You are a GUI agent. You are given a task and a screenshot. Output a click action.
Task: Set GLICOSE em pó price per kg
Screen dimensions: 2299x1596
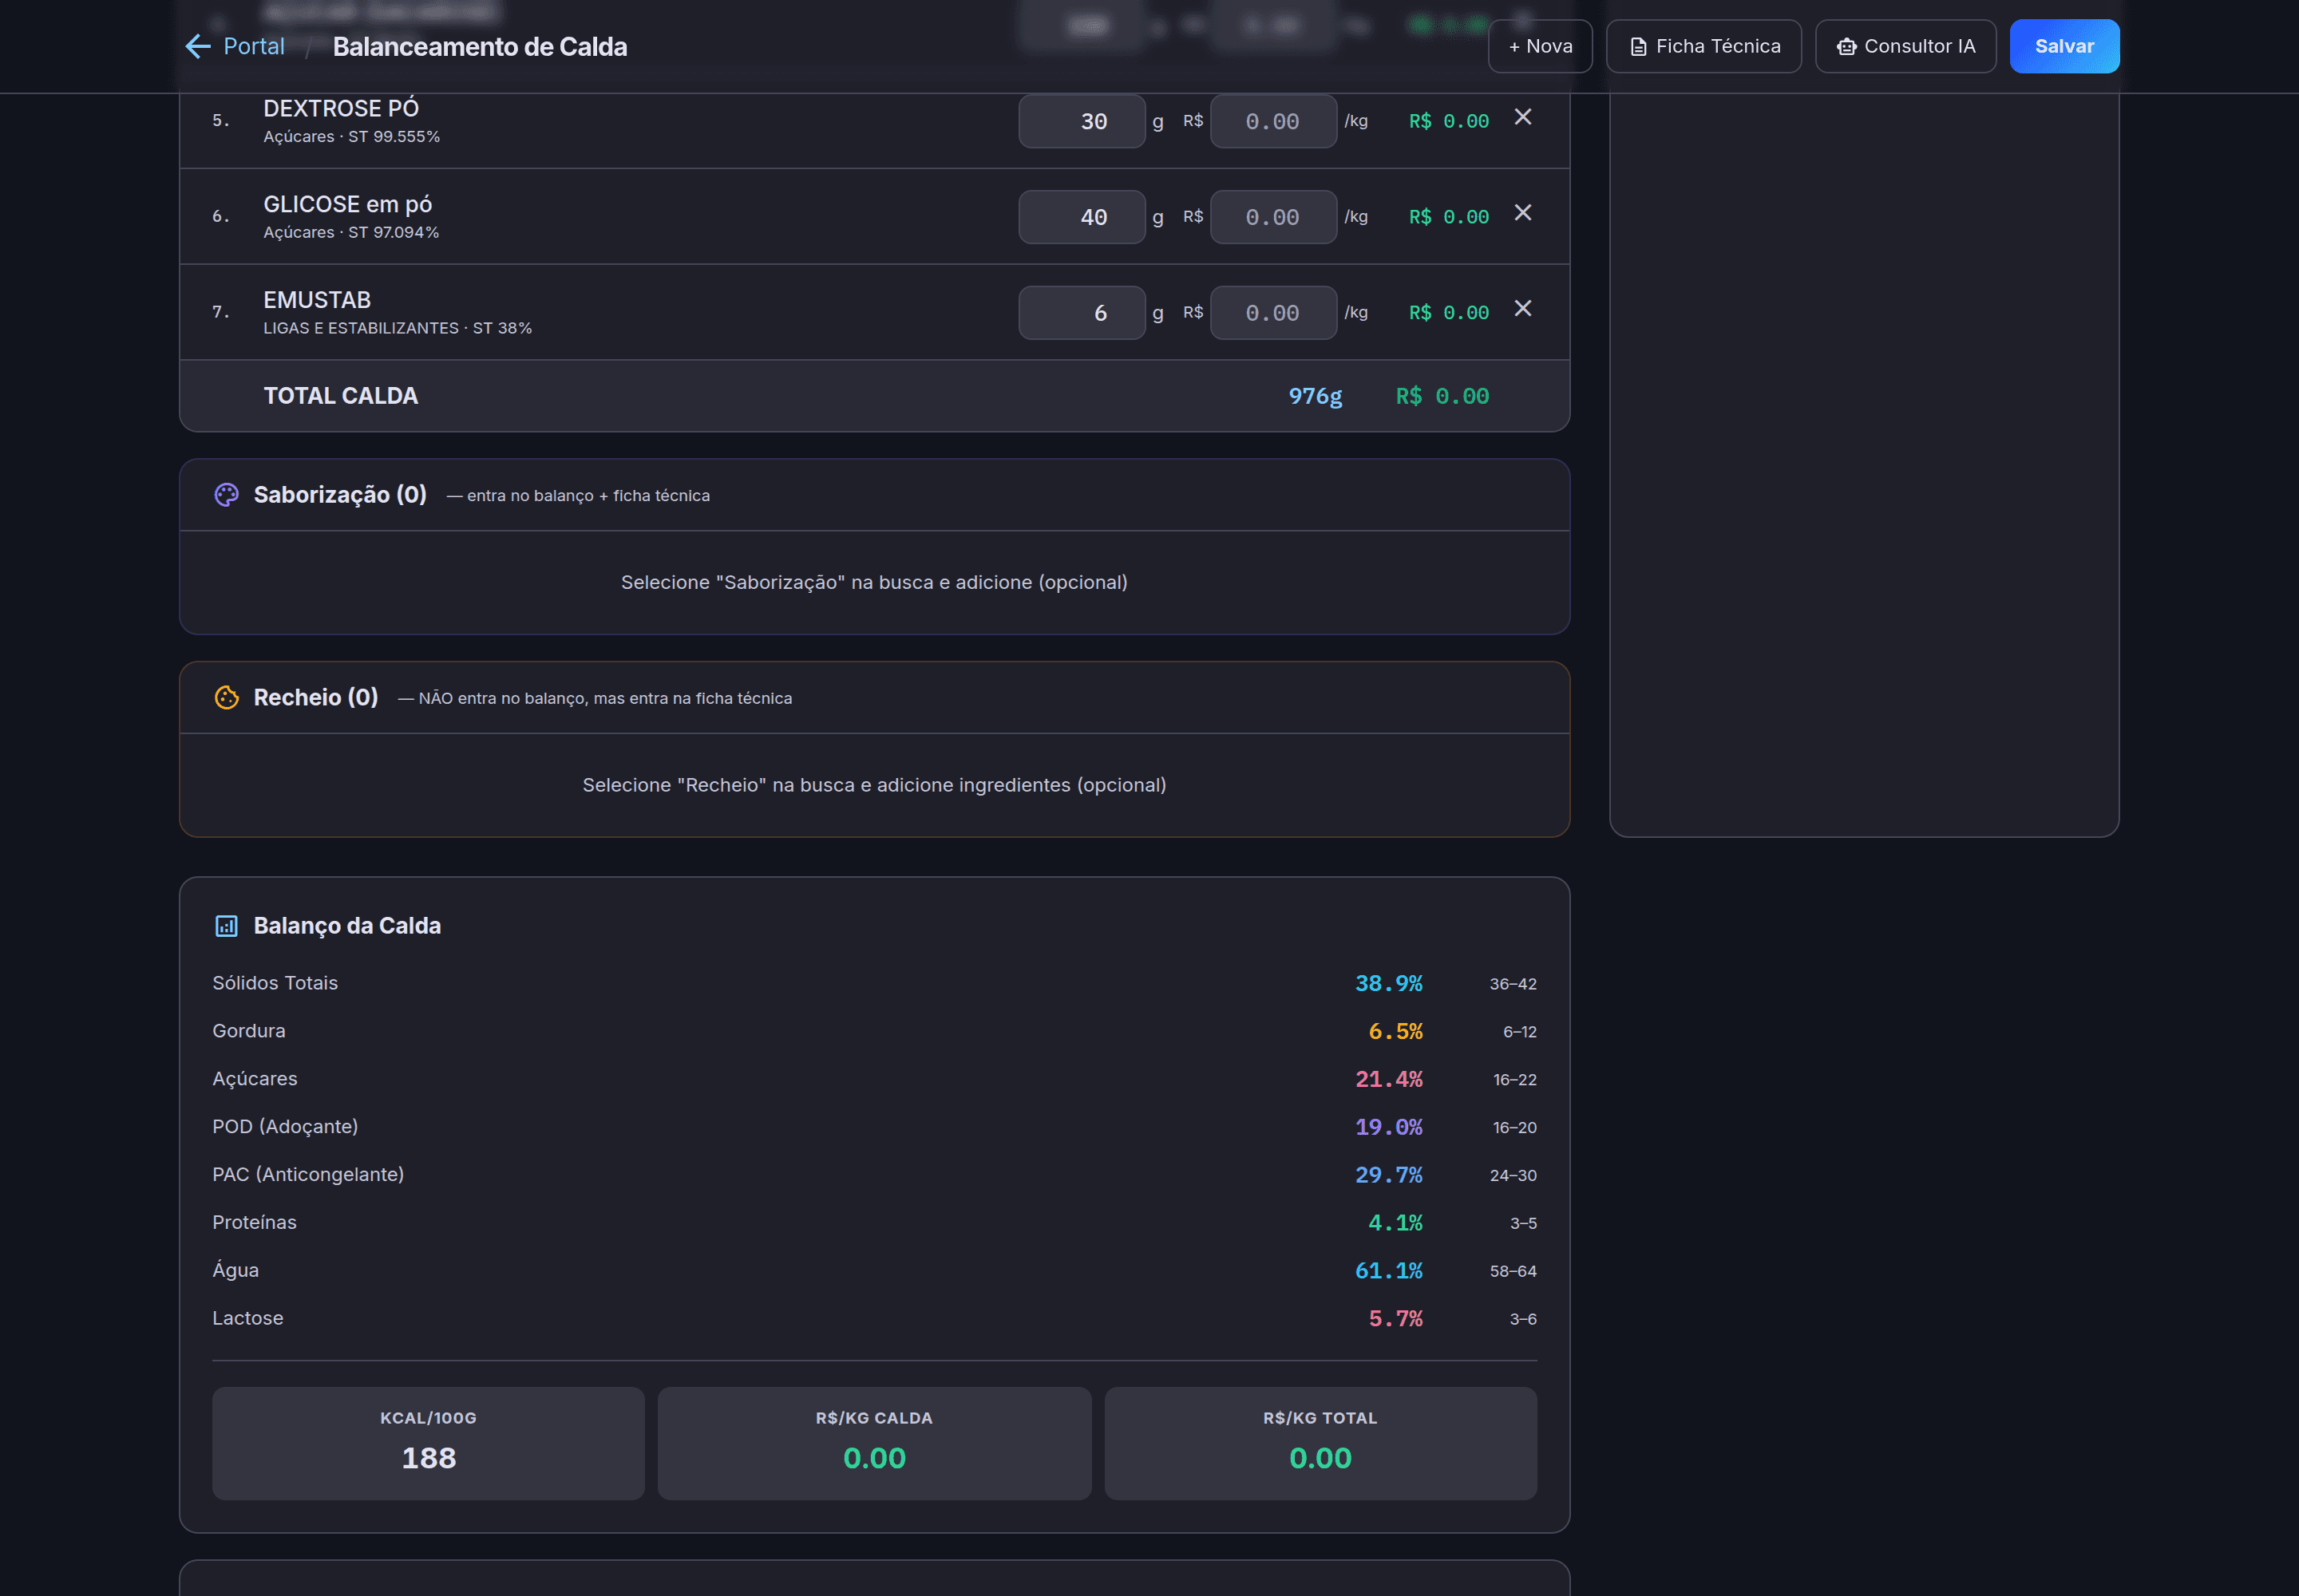1272,217
